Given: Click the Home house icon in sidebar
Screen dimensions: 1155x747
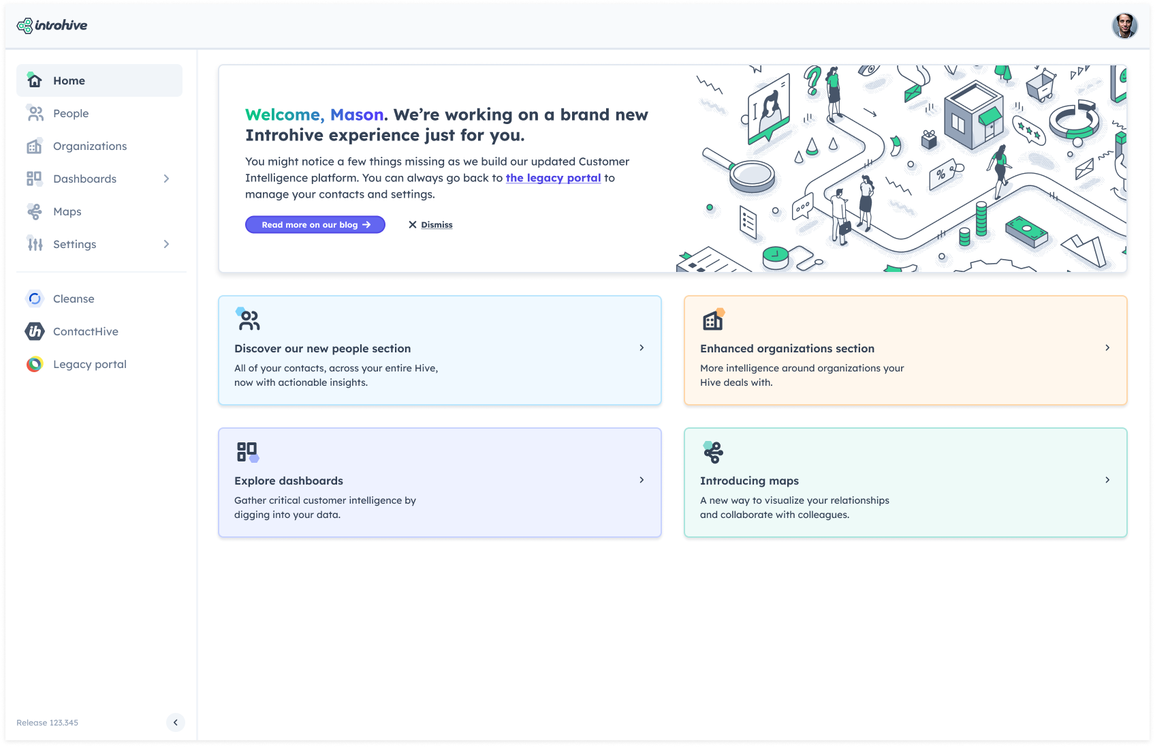Looking at the screenshot, I should click(x=34, y=80).
